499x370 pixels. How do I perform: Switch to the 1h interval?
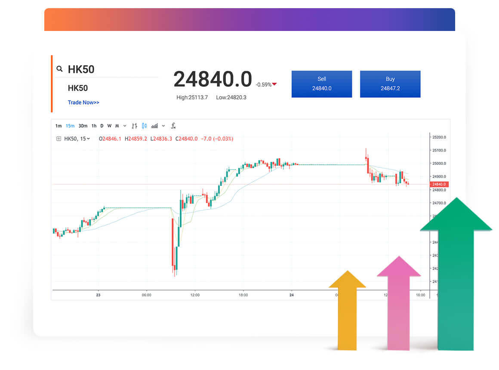coord(94,126)
